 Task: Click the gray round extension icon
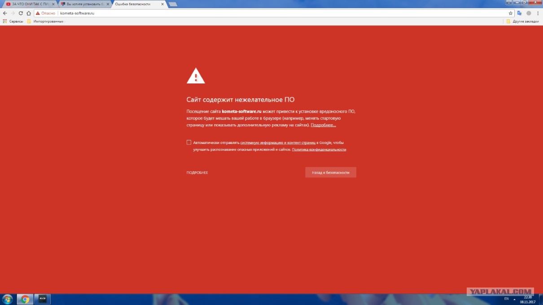tap(529, 13)
